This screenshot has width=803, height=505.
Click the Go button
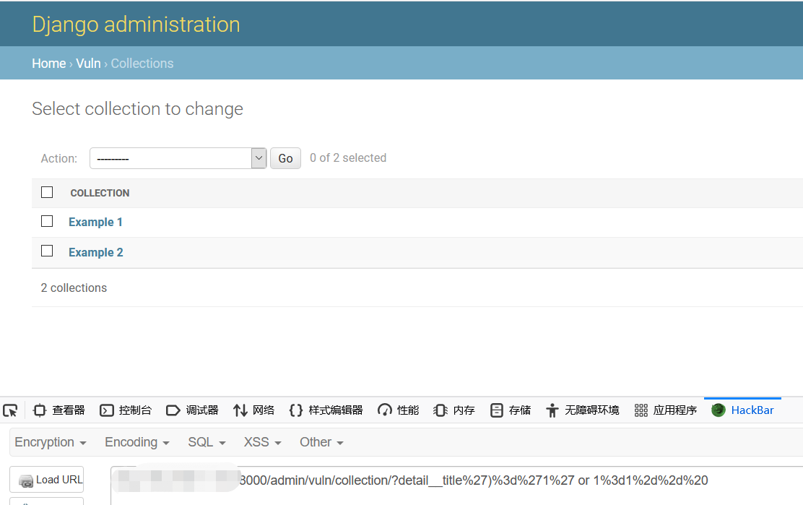(x=285, y=157)
